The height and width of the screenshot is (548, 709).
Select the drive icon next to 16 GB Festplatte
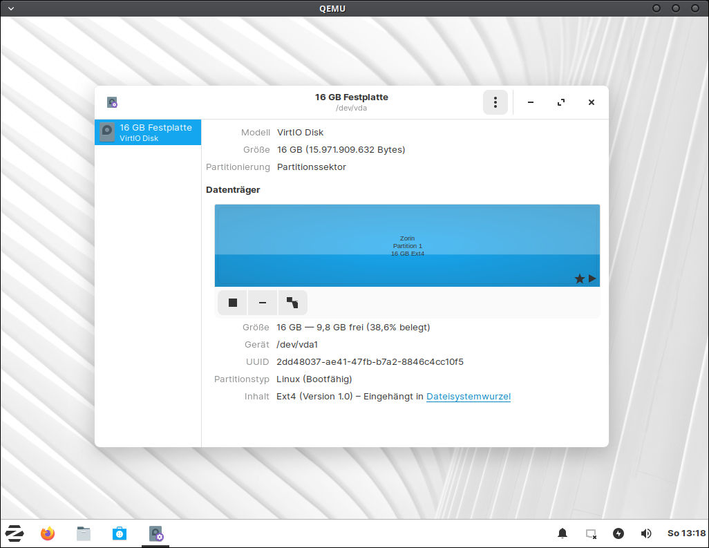coord(106,132)
